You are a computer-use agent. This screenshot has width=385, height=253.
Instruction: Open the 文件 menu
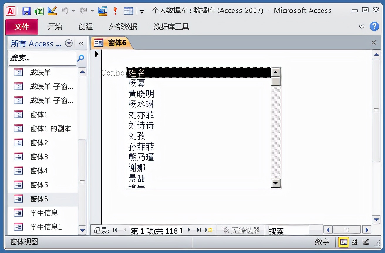coord(21,27)
